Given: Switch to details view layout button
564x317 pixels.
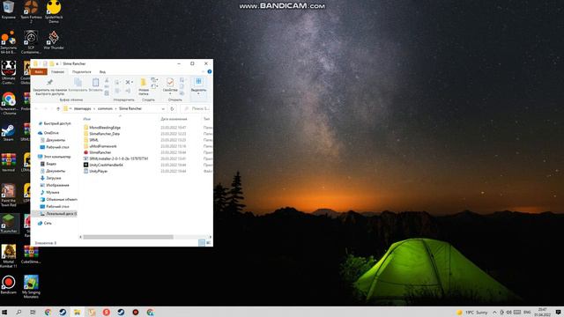Looking at the screenshot, I should click(x=202, y=243).
